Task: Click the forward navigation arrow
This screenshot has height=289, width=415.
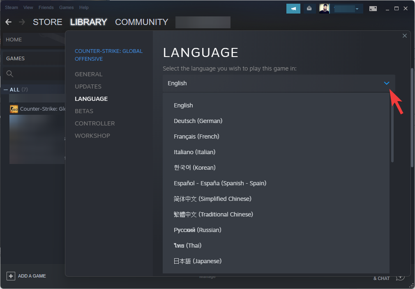Action: (22, 22)
